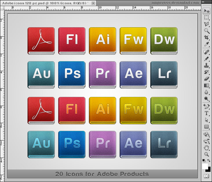Click the white-lettered Au Audition icon
Viewport: 212px width, 182px height.
point(41,75)
